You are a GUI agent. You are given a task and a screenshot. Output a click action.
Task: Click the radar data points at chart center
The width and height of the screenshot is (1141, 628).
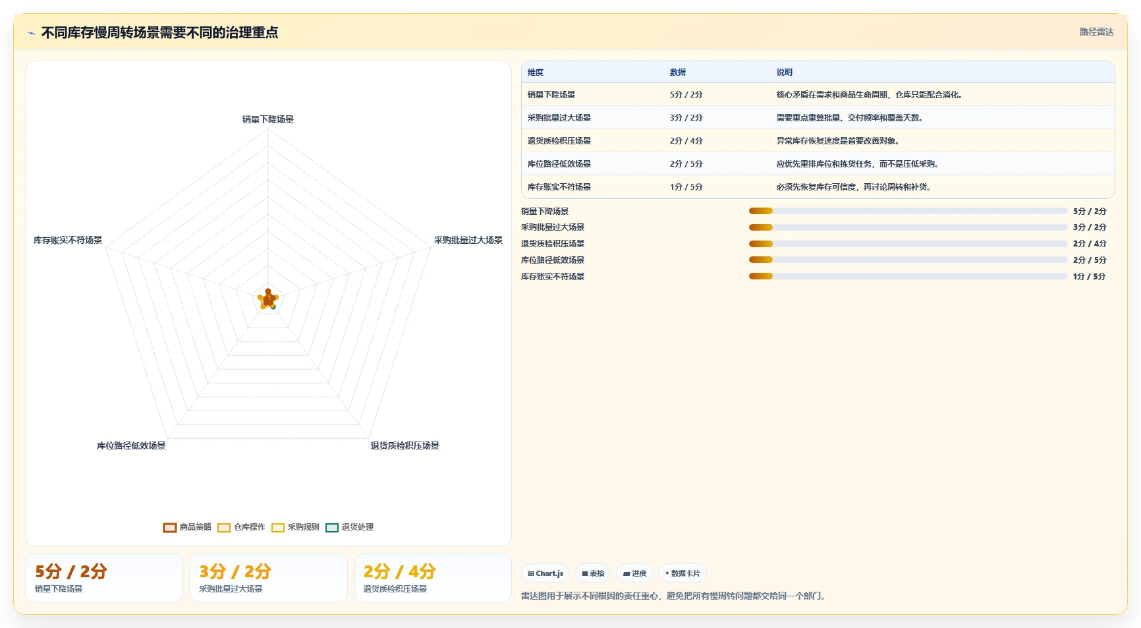click(x=268, y=299)
